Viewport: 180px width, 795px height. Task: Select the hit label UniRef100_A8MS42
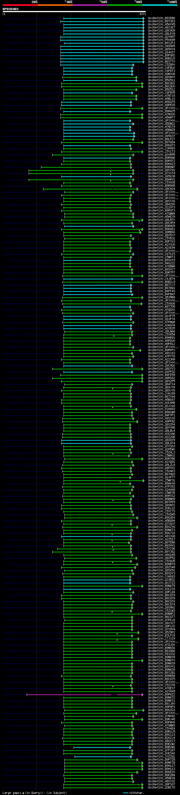161,378
